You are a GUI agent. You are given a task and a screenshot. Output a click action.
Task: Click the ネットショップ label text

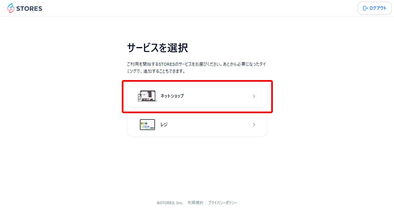(x=171, y=96)
